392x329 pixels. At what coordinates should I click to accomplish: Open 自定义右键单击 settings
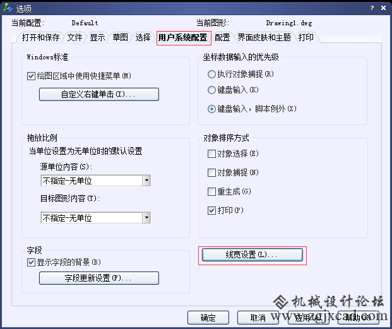(x=99, y=95)
